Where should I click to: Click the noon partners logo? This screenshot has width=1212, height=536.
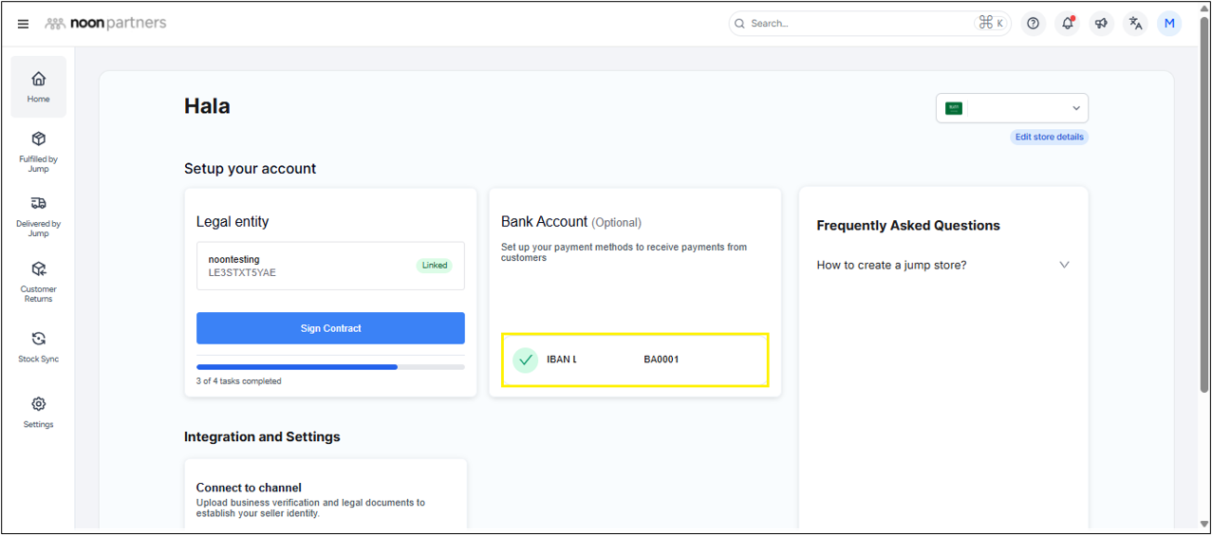pos(105,24)
